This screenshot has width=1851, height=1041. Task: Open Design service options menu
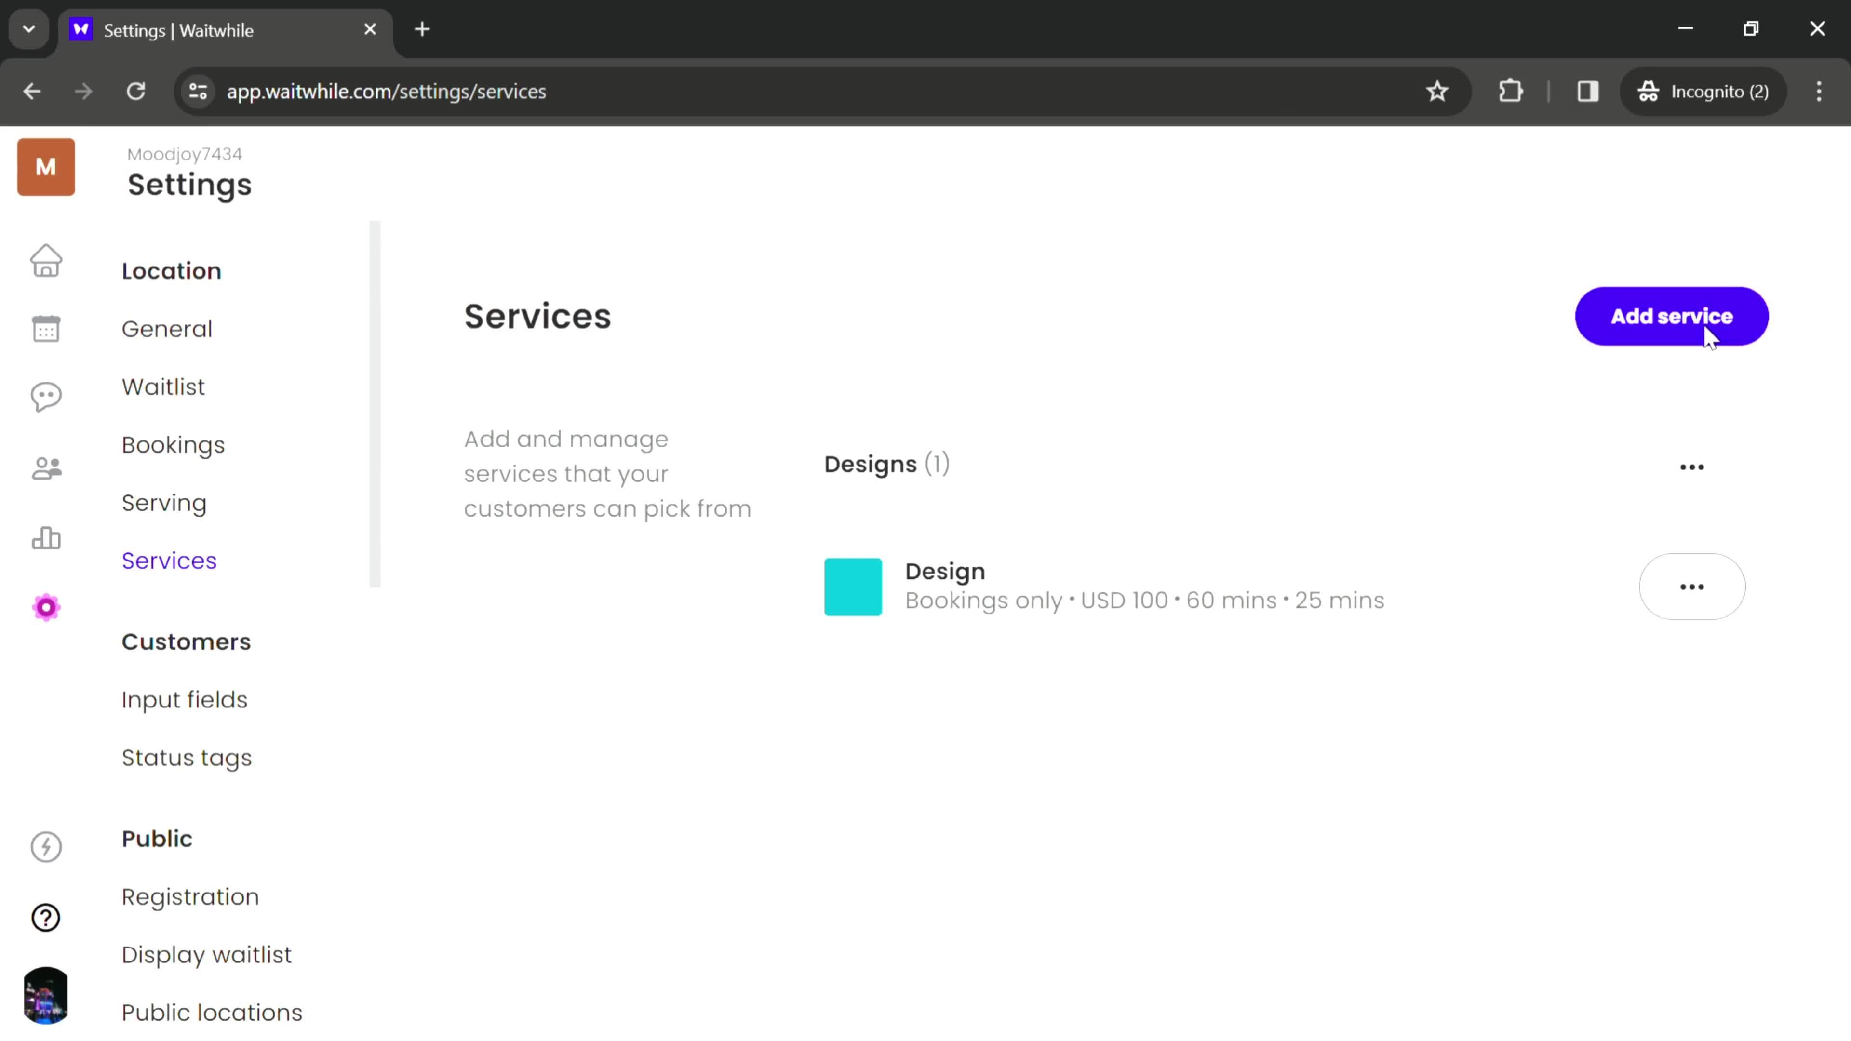point(1692,586)
